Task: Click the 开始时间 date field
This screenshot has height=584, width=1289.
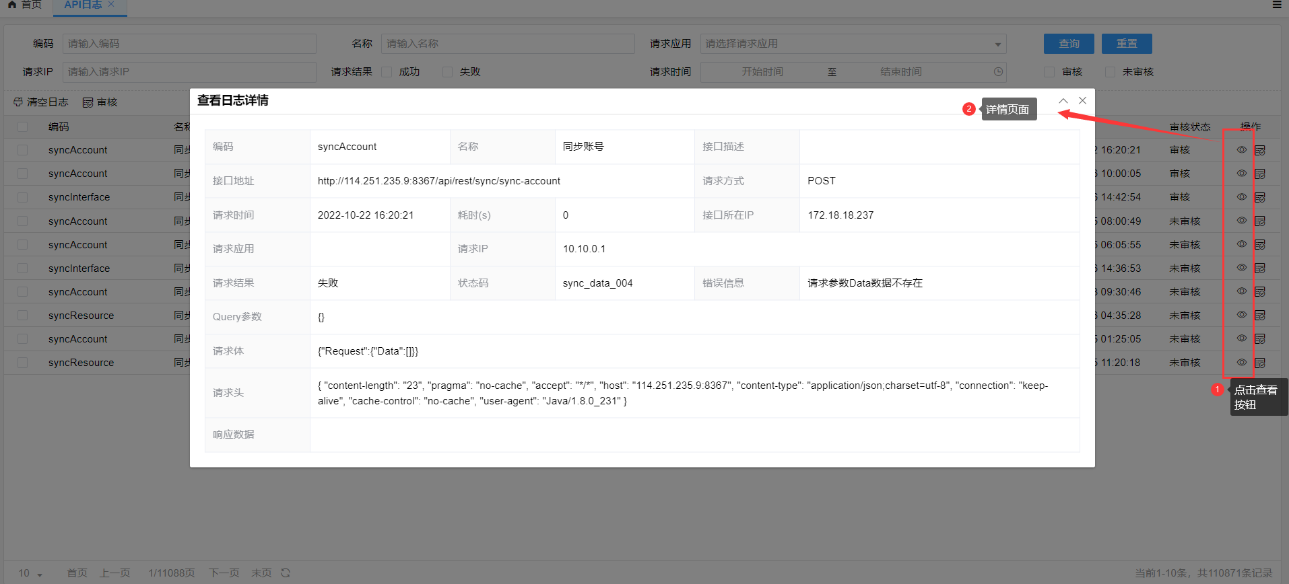Action: tap(762, 72)
